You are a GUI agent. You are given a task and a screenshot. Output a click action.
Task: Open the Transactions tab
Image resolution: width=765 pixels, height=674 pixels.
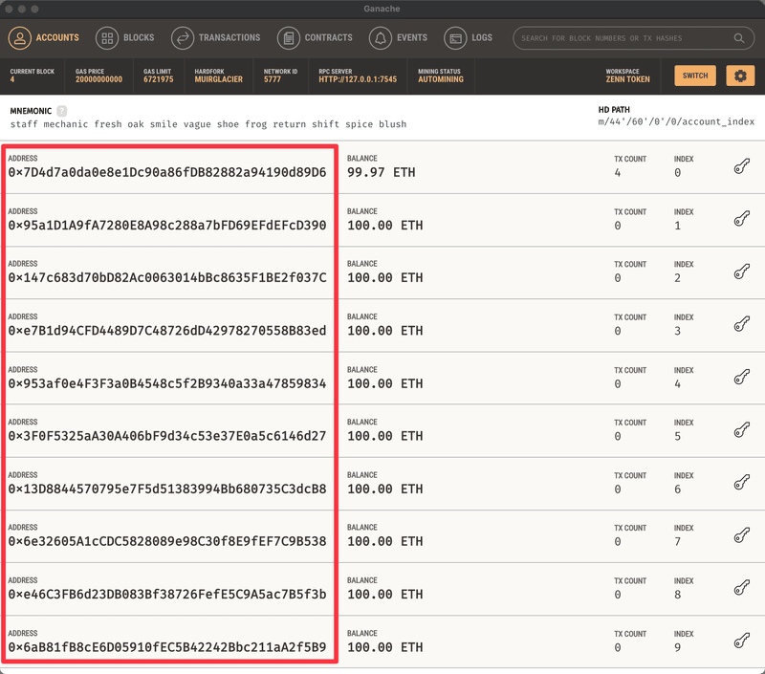[216, 38]
